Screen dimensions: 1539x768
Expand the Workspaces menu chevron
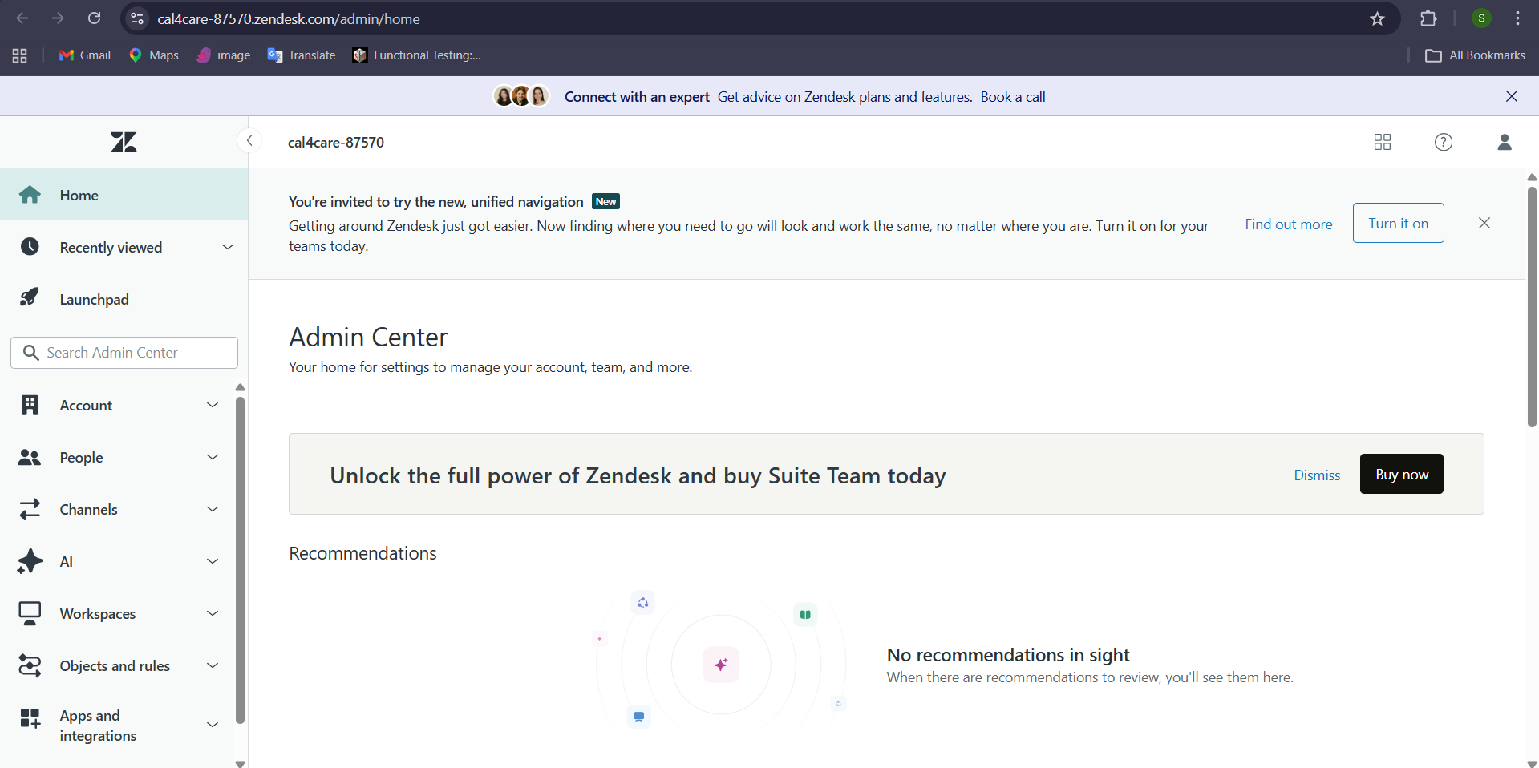point(213,613)
